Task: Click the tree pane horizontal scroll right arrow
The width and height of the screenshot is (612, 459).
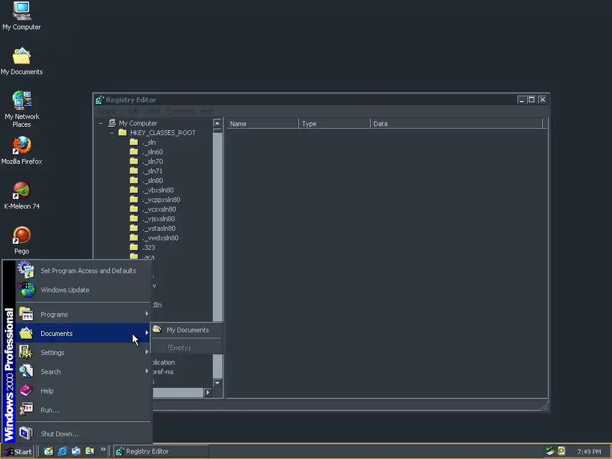Action: pos(207,393)
